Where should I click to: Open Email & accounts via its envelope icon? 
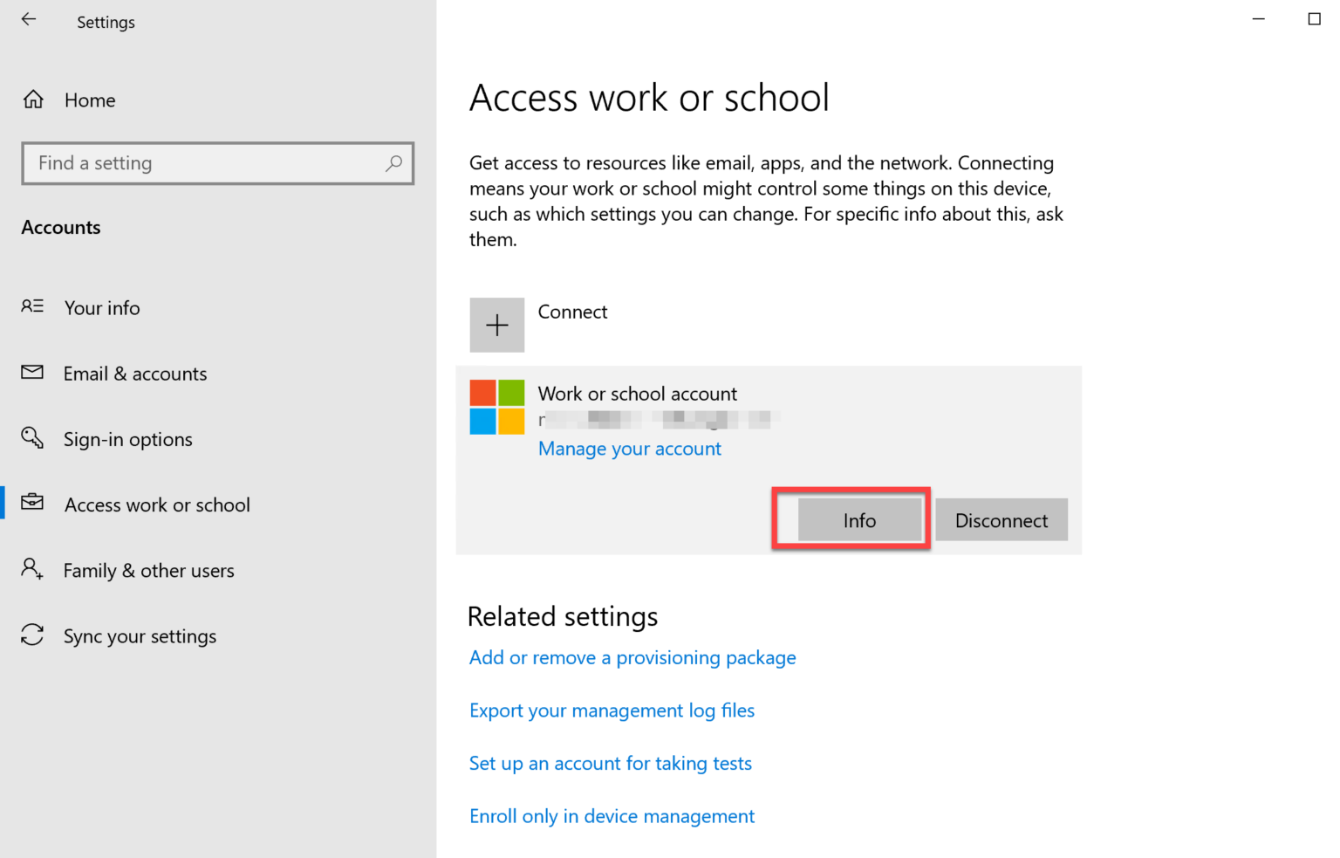[x=32, y=373]
